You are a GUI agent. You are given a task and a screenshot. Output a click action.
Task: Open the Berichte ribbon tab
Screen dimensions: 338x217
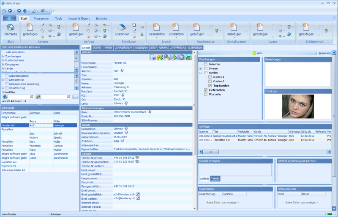click(x=101, y=19)
